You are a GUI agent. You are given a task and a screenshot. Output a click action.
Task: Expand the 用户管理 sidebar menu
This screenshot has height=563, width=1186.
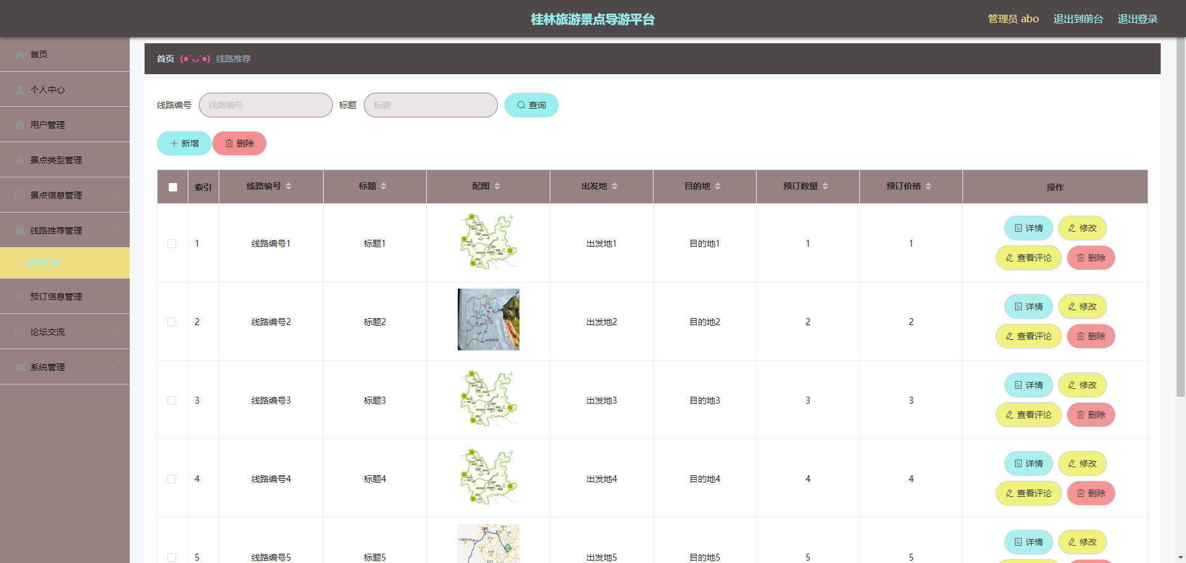point(65,125)
